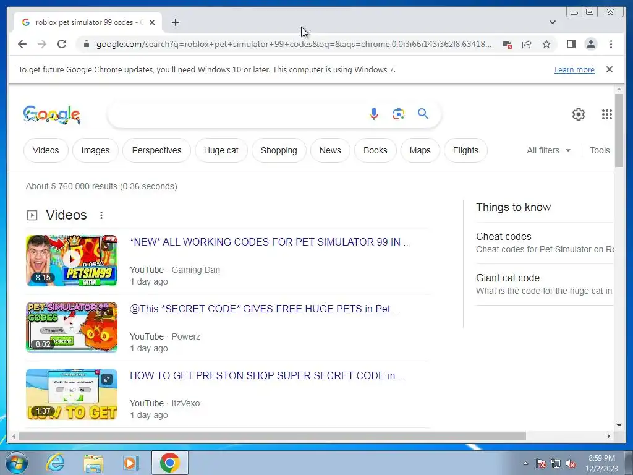Show hidden system tray icons

(x=525, y=464)
